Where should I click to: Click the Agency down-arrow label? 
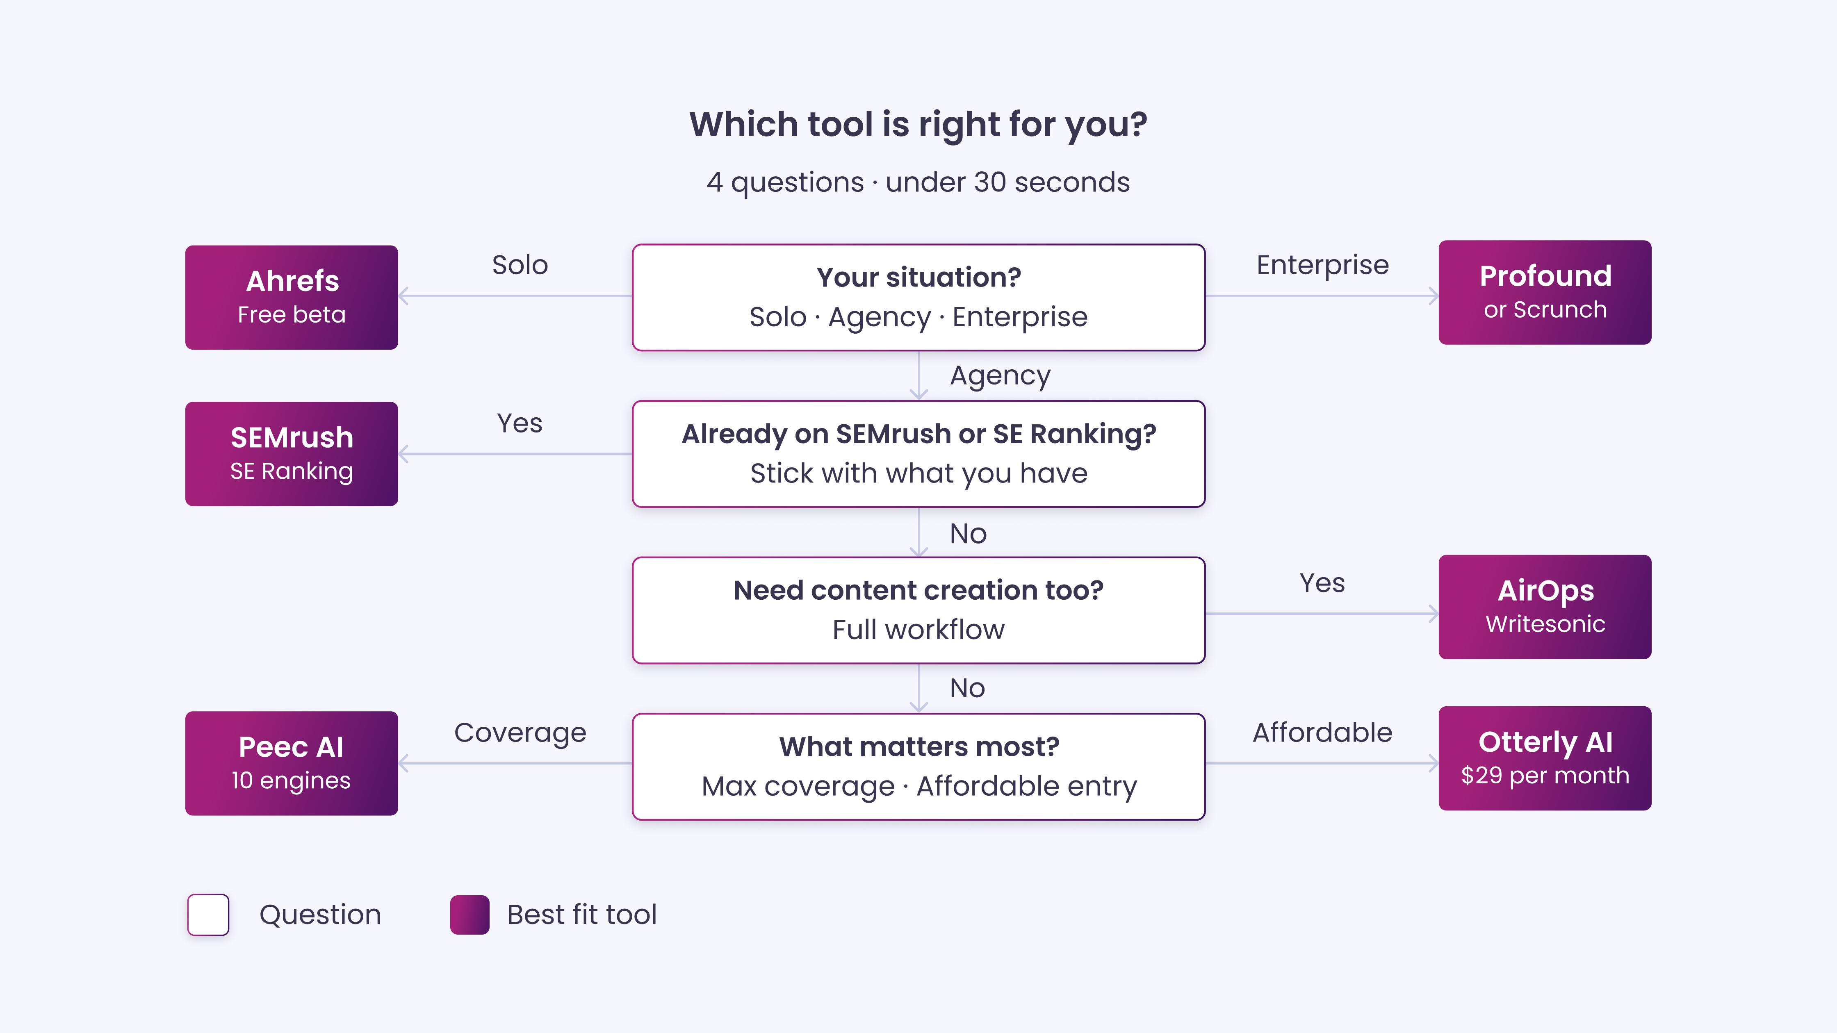click(1001, 376)
